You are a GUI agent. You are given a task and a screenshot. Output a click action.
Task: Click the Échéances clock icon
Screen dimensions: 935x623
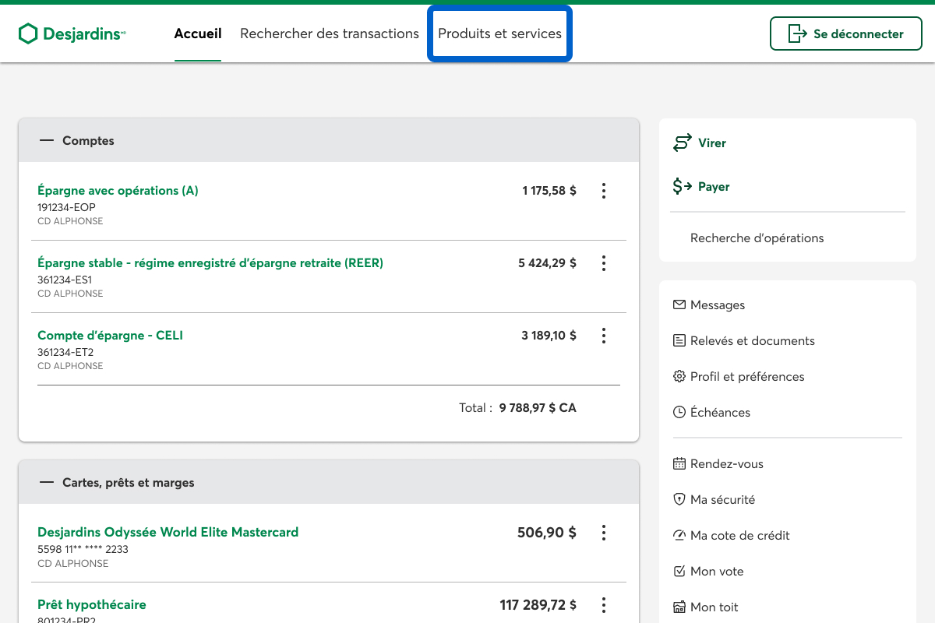[679, 413]
